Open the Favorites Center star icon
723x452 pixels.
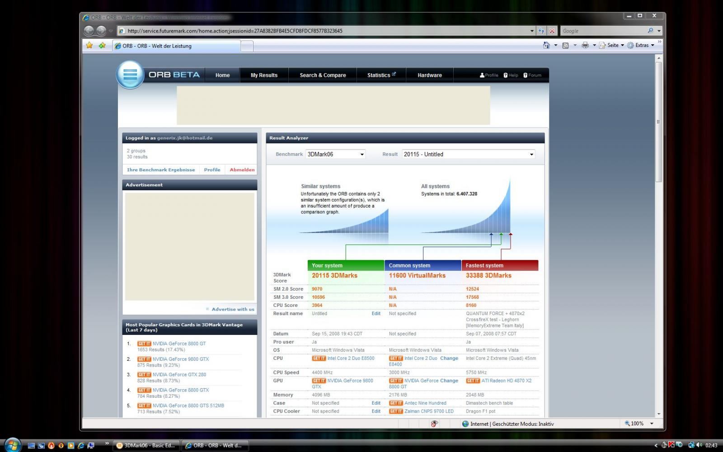pos(89,45)
